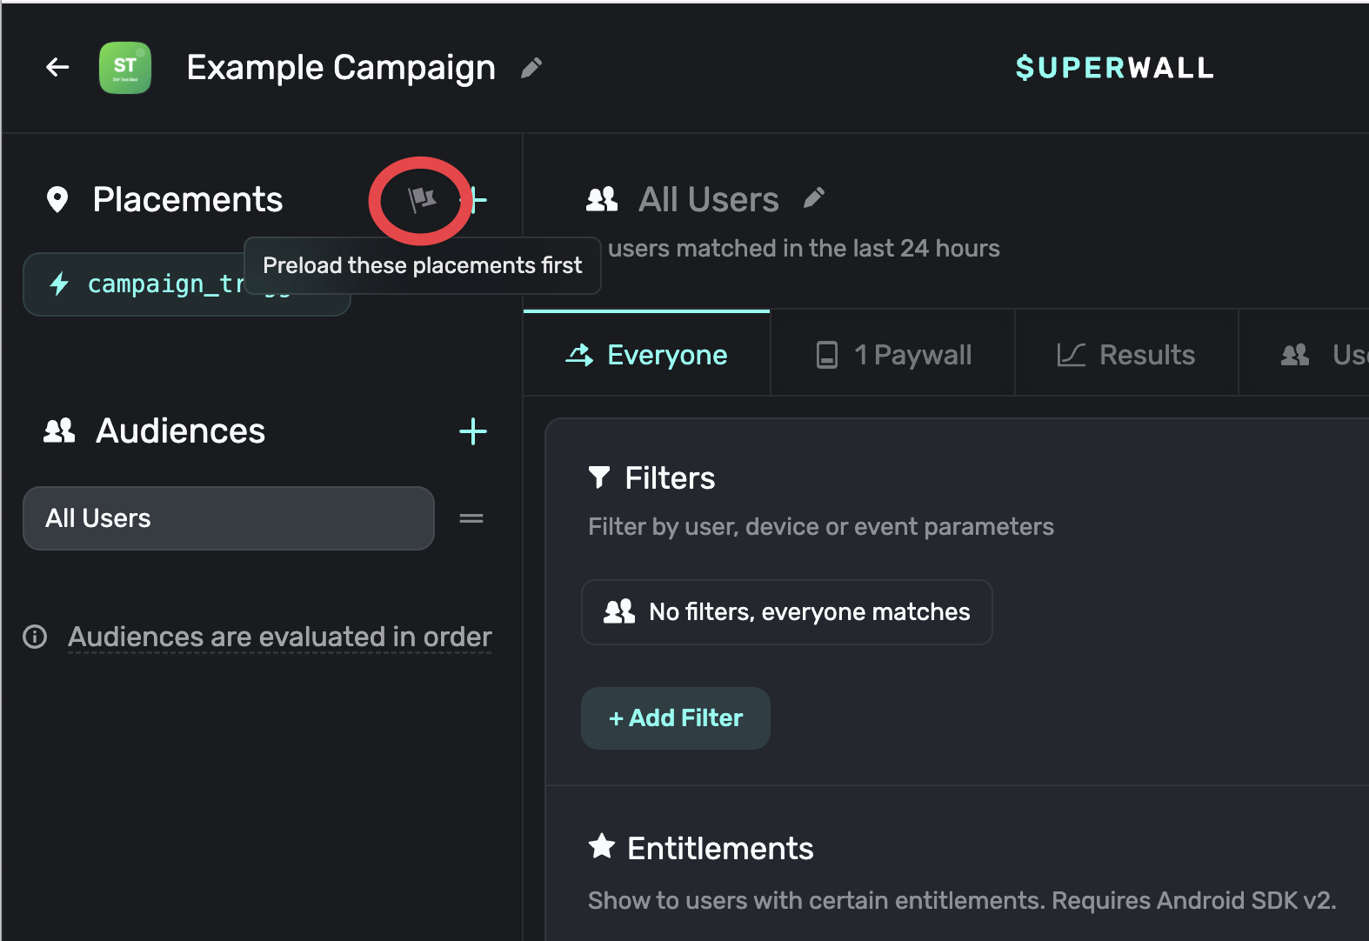The image size is (1369, 941).
Task: Click the Add Filter button
Action: [x=676, y=718]
